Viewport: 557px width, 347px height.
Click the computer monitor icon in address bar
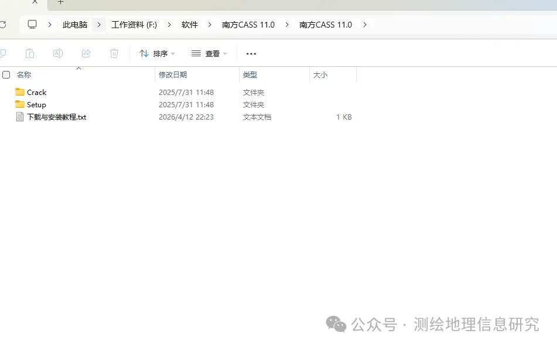[32, 25]
